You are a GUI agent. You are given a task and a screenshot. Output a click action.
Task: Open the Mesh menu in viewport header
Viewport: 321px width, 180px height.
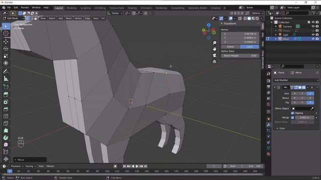[x=69, y=18]
